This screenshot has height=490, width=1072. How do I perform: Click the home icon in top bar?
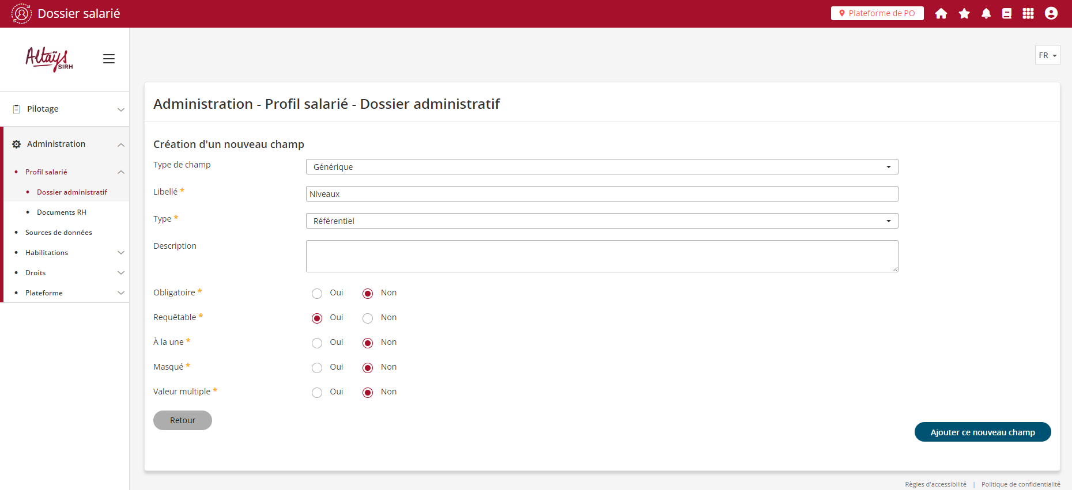click(x=941, y=13)
